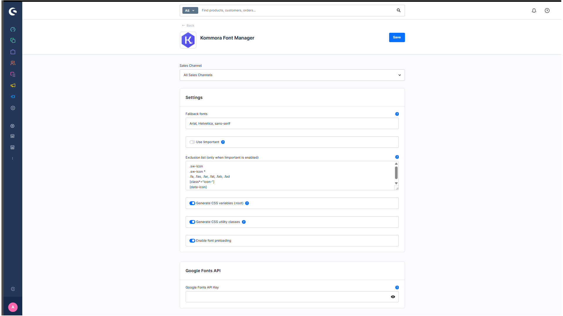The width and height of the screenshot is (563, 316).
Task: Reveal the Google Fonts API key
Action: (393, 297)
